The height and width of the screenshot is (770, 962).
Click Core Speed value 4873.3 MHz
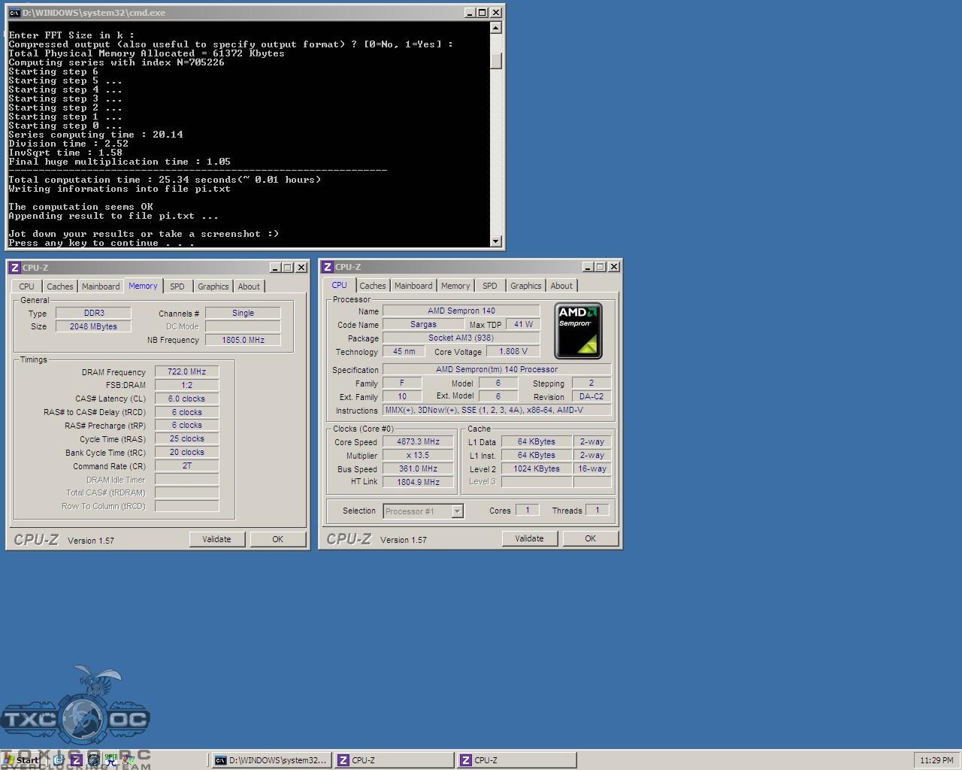(419, 441)
